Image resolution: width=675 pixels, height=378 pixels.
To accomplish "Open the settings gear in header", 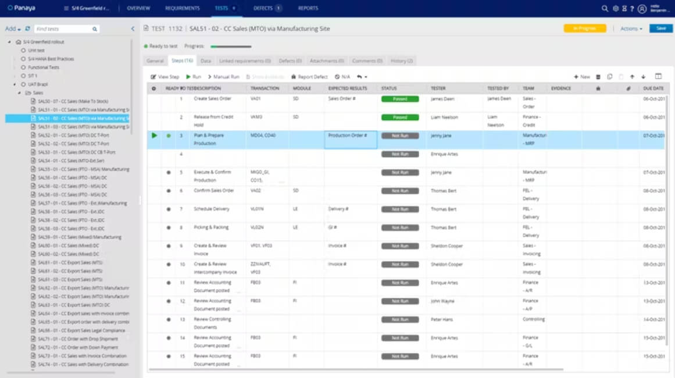I will (616, 8).
